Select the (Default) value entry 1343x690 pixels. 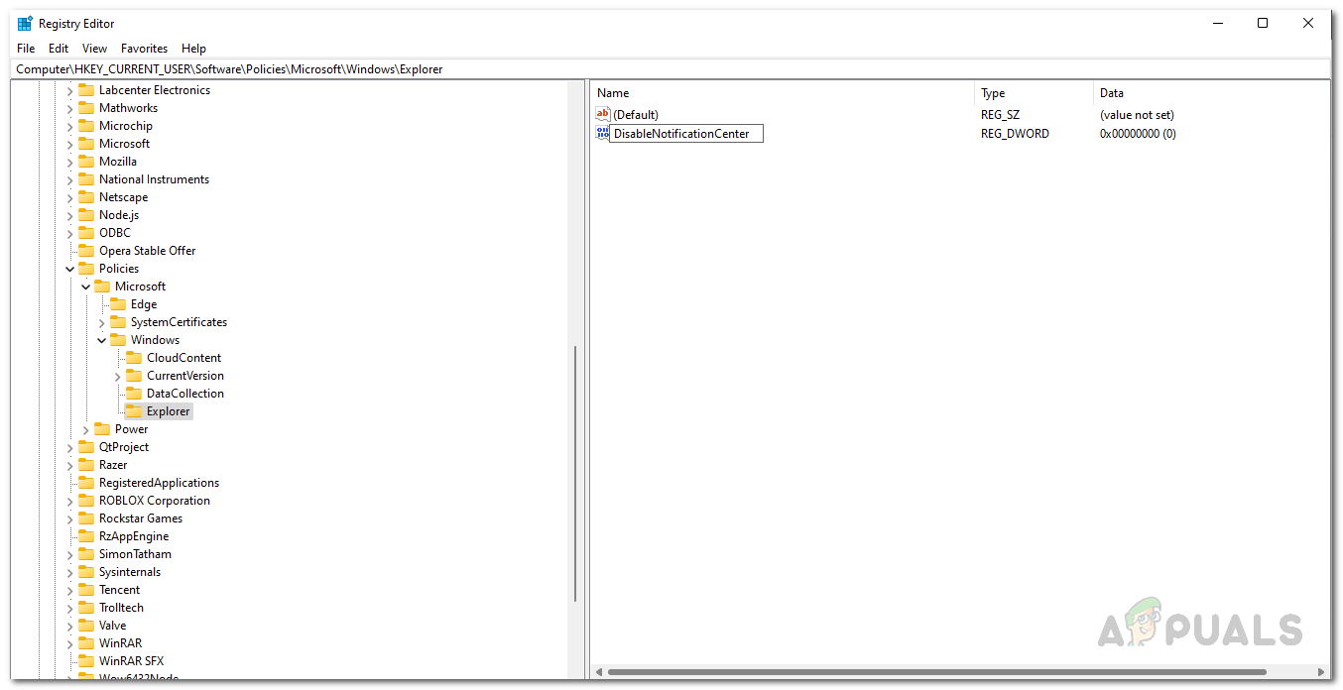[636, 115]
